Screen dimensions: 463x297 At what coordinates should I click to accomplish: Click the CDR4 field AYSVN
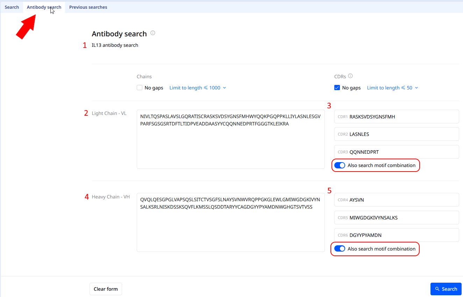(x=397, y=200)
